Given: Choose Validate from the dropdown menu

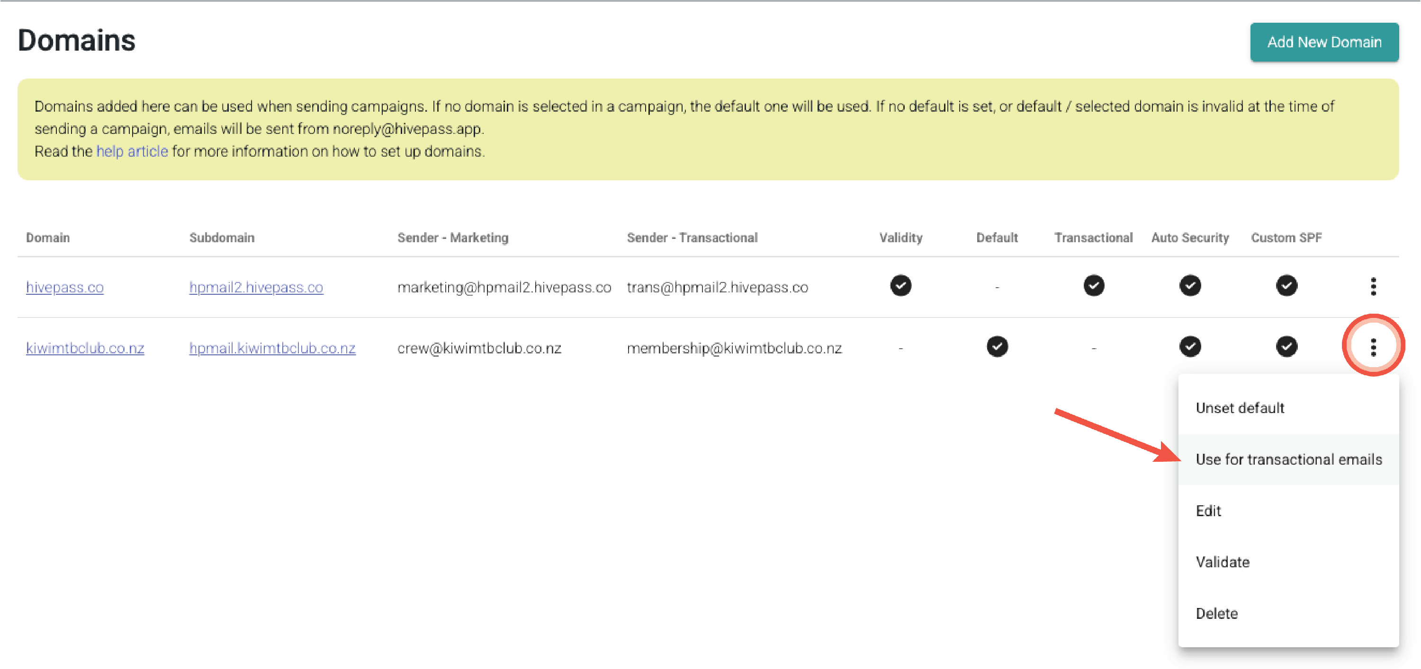Looking at the screenshot, I should [x=1223, y=562].
